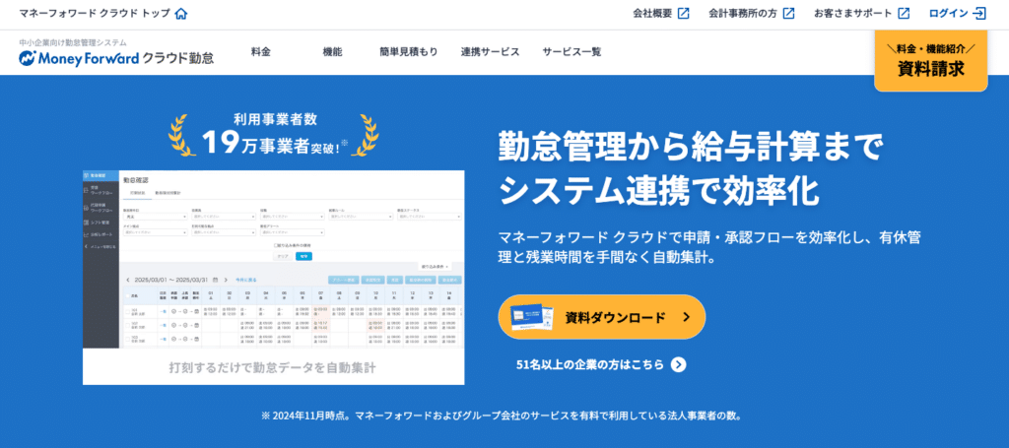Click the calendar icon beside the 2025/03/31 date
This screenshot has height=448, width=1009.
pyautogui.click(x=215, y=280)
